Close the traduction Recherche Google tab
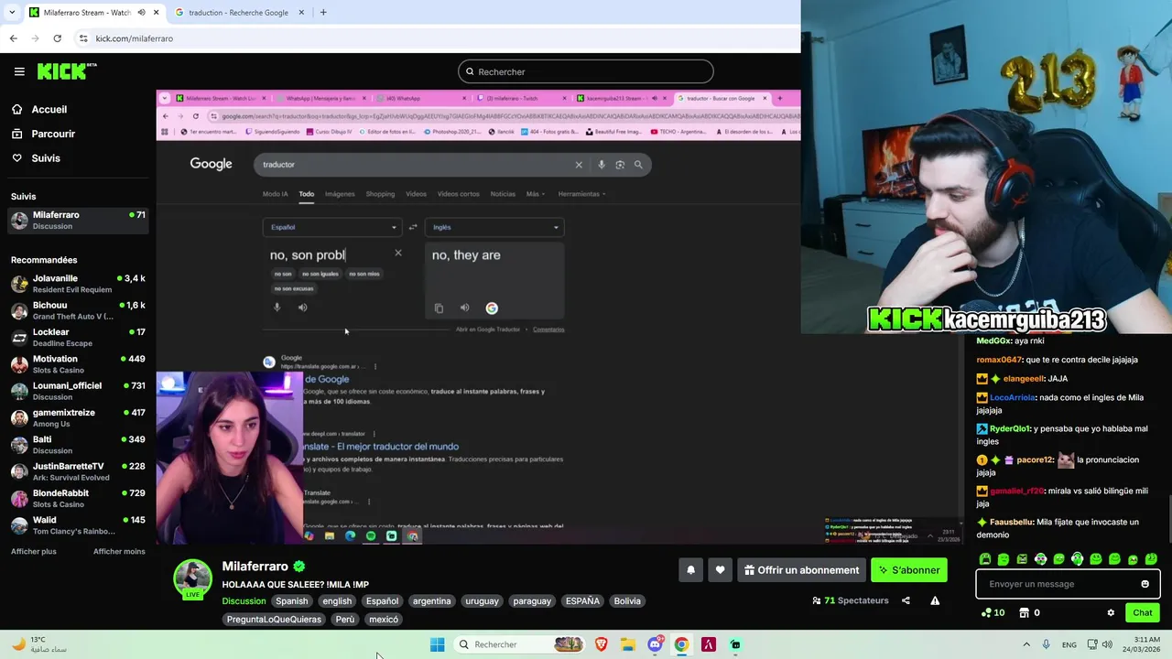 point(303,12)
